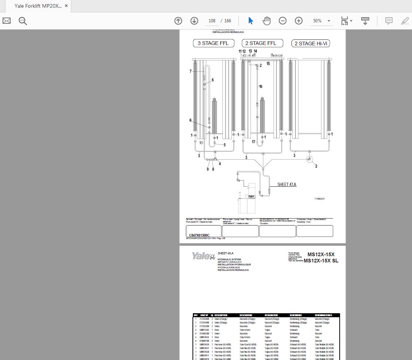Select the marquee zoom magnifier tool

pos(23,21)
